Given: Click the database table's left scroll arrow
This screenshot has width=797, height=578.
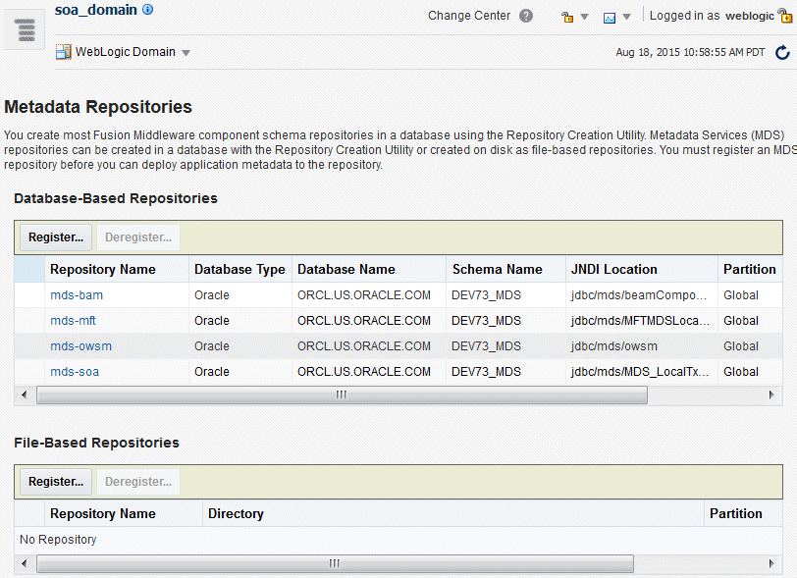Looking at the screenshot, I should tap(24, 395).
